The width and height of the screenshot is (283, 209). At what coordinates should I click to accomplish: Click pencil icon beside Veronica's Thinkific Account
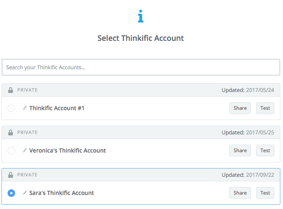25,150
